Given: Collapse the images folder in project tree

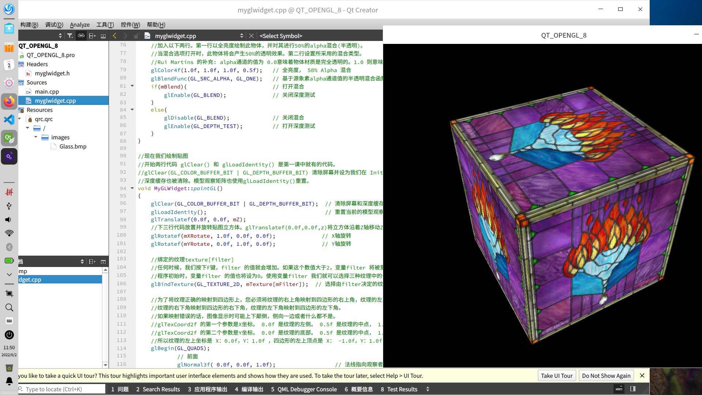Looking at the screenshot, I should coord(36,137).
